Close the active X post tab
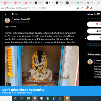The height and width of the screenshot is (101, 101). tap(52, 3)
